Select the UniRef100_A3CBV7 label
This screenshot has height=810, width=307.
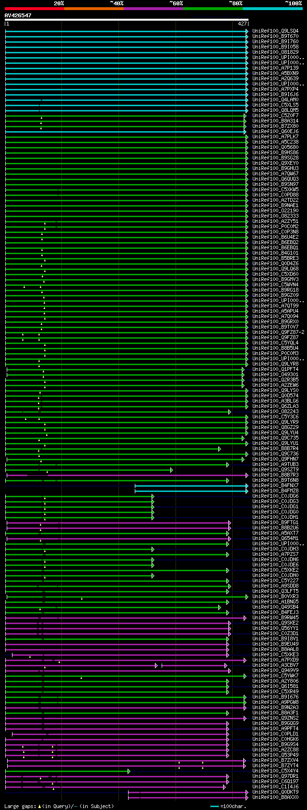(275, 665)
